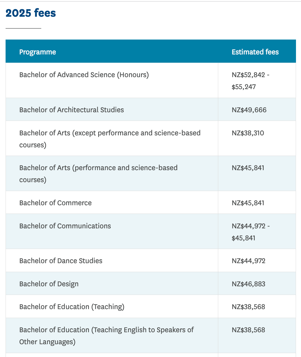Click the NZ$52,842 - $55,247 fee
The height and width of the screenshot is (357, 301).
coord(250,81)
